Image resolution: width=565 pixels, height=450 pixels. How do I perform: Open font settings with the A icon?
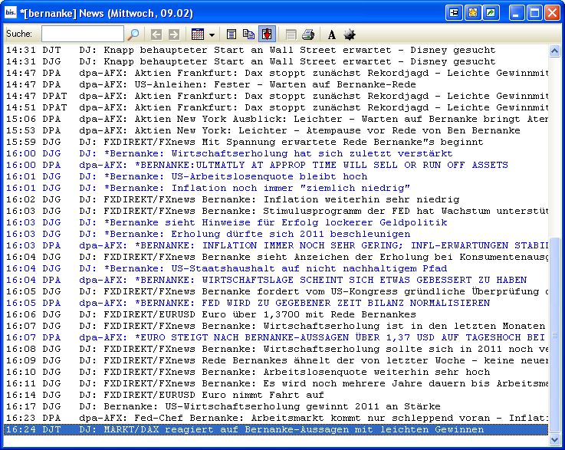pos(332,35)
